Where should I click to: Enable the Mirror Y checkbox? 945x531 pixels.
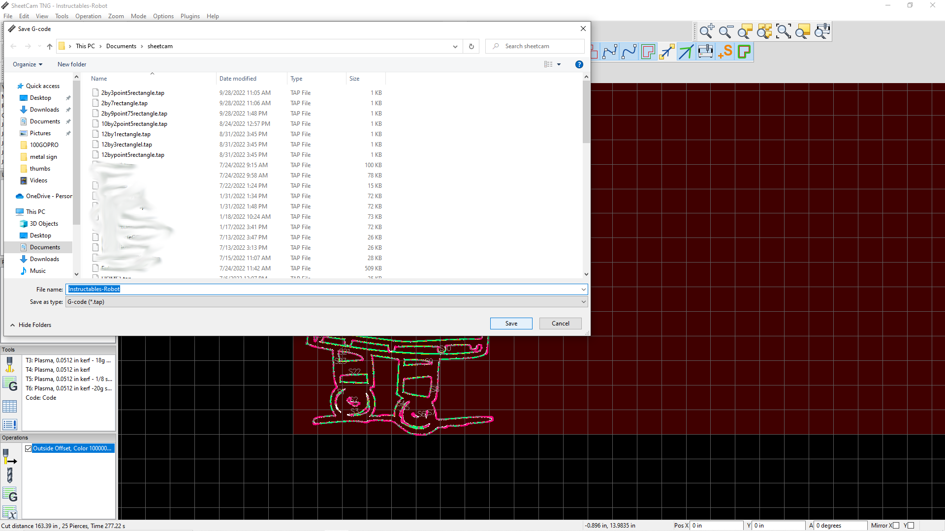coord(911,526)
